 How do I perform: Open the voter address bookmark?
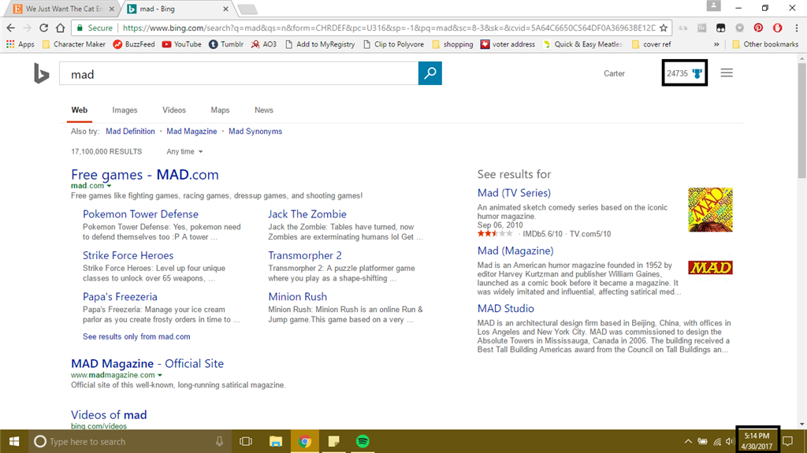508,44
